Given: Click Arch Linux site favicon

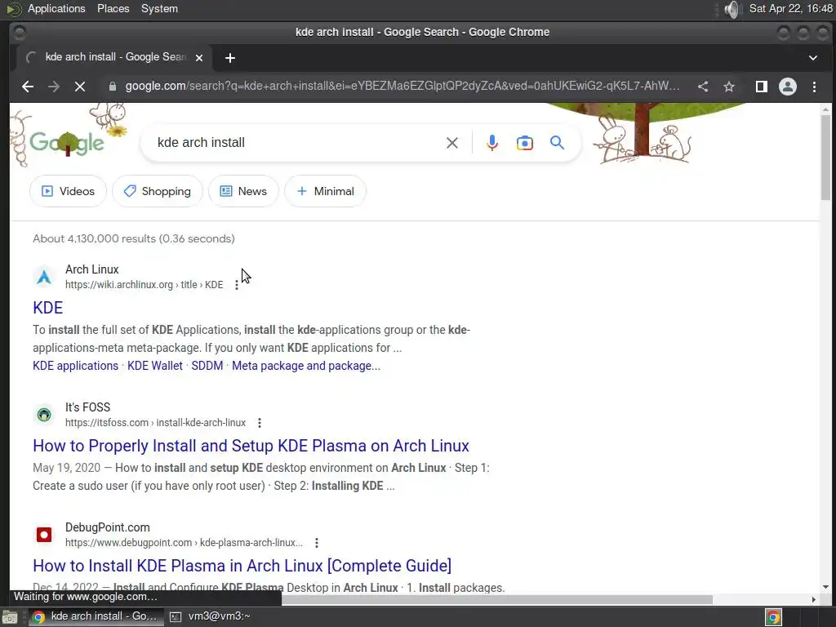Looking at the screenshot, I should coord(44,277).
